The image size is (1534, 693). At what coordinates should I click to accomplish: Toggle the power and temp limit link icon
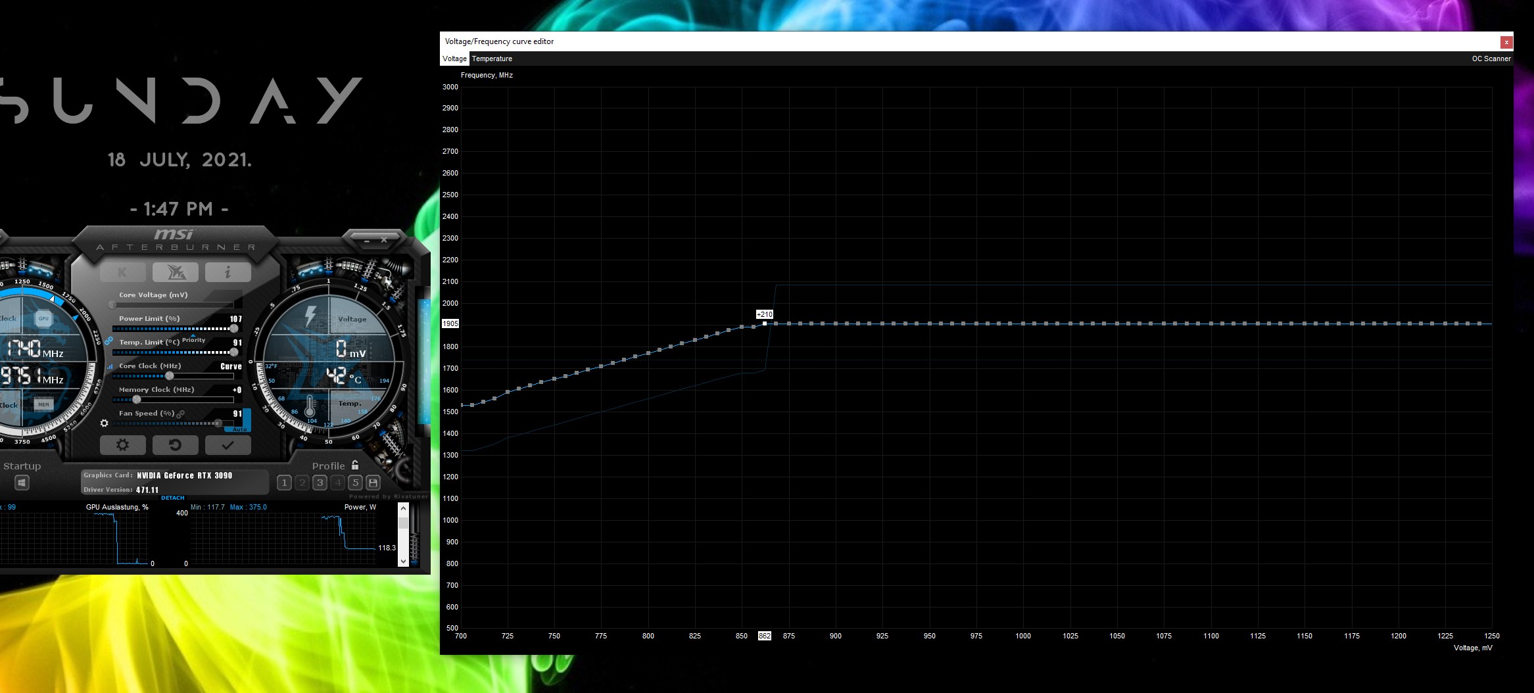[109, 341]
